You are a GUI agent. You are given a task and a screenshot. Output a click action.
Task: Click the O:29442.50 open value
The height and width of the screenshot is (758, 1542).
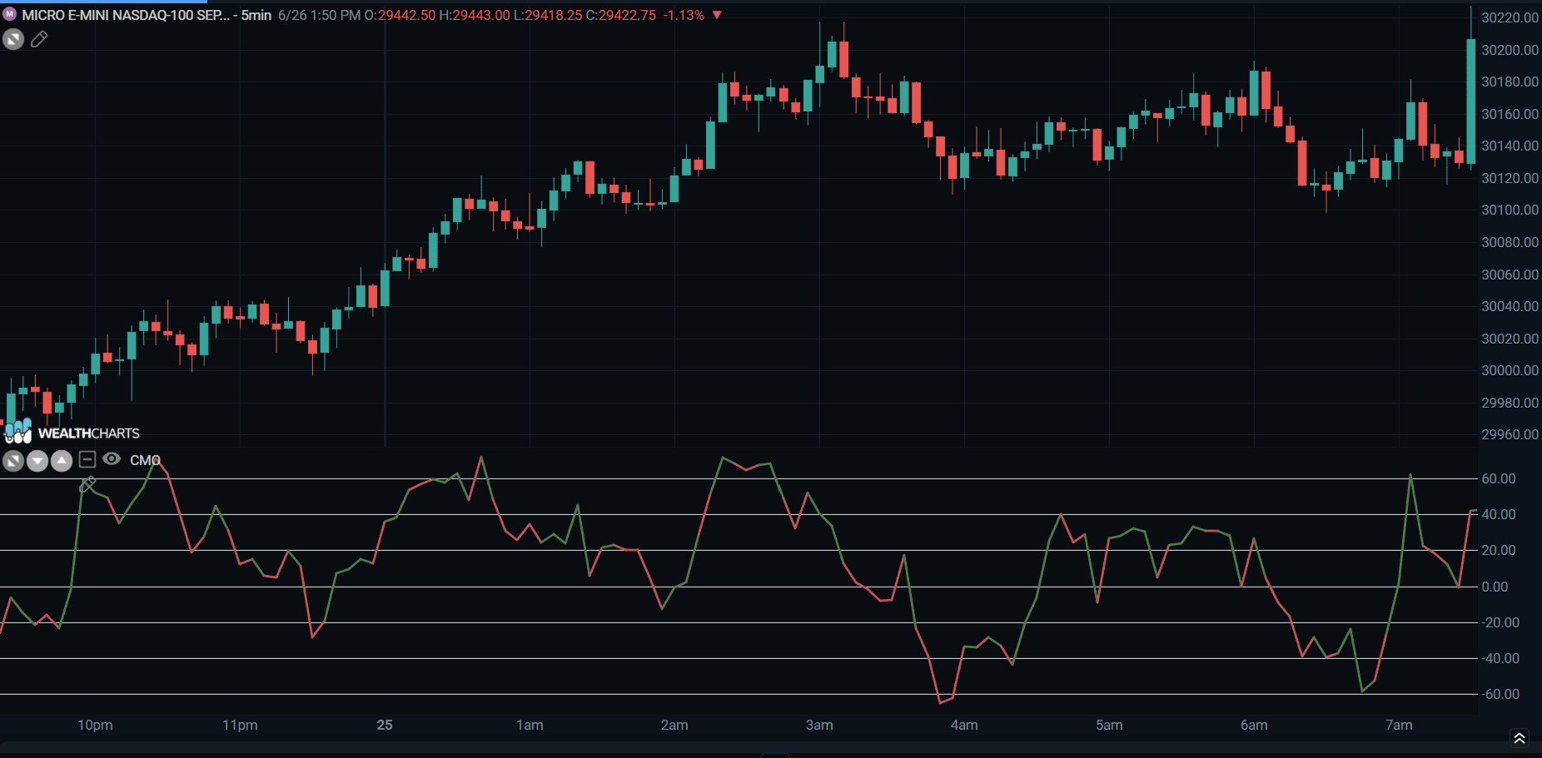pyautogui.click(x=400, y=15)
